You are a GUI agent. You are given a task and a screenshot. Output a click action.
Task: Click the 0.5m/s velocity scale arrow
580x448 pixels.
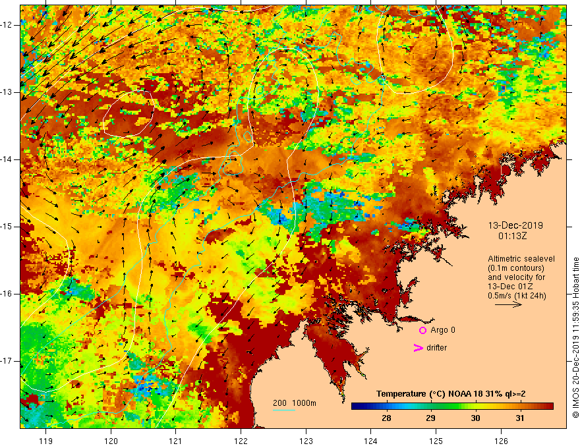point(508,304)
